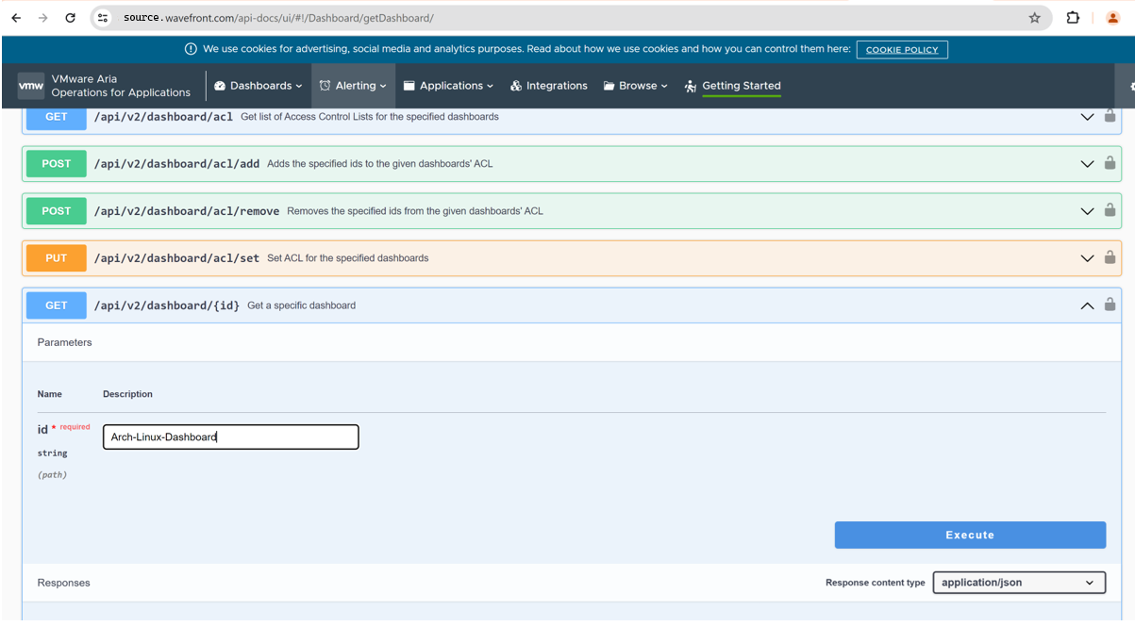Click 'Get a specific dashboard' description

point(301,305)
